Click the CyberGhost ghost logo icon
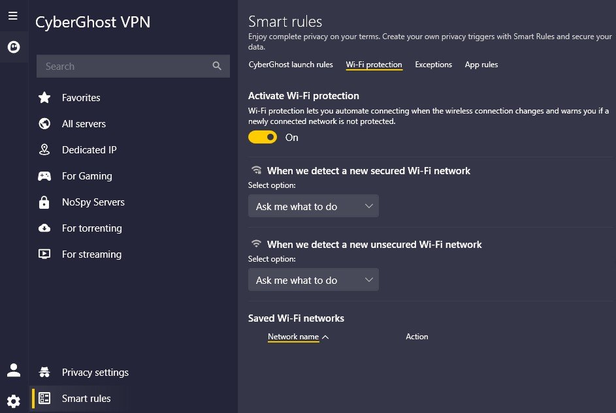The width and height of the screenshot is (616, 413). [14, 47]
